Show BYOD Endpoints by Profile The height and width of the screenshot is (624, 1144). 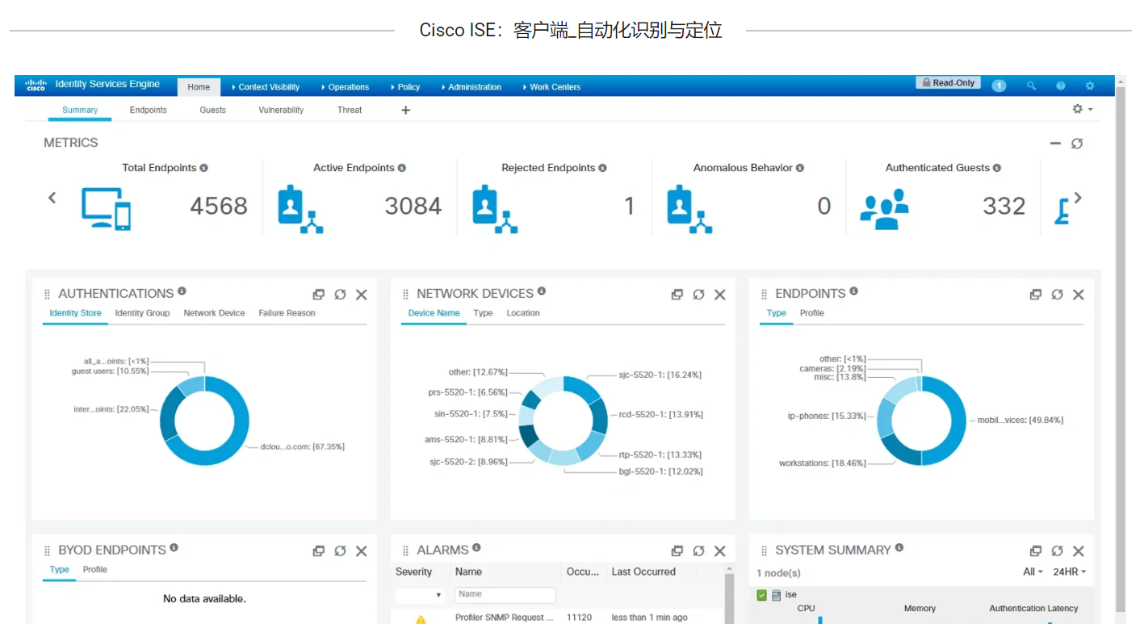(95, 570)
